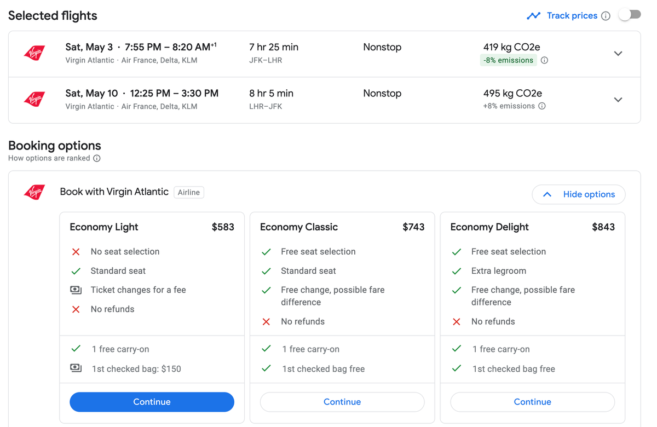Expand the May 10 return flight details
The height and width of the screenshot is (427, 657).
click(618, 100)
